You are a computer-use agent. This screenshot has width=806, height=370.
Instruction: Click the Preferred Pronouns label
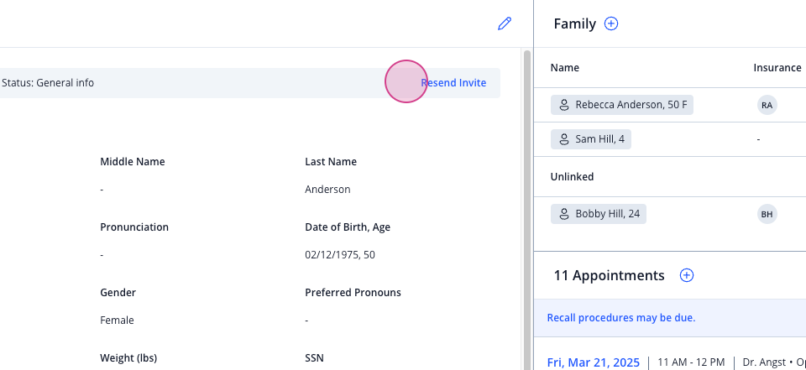[353, 293]
